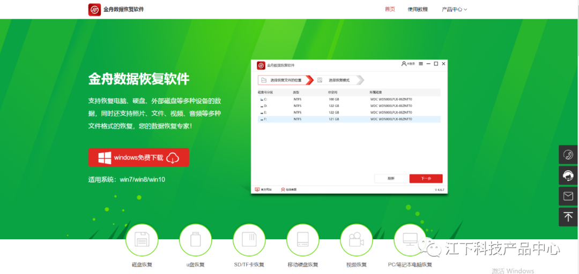Select the SD/TF卡恢复 card icon
579x274 pixels.
pyautogui.click(x=249, y=240)
